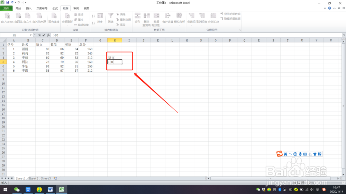Image resolution: width=346 pixels, height=194 pixels.
Task: Open 模拟分析 what-if analysis menu
Action: tap(179, 19)
